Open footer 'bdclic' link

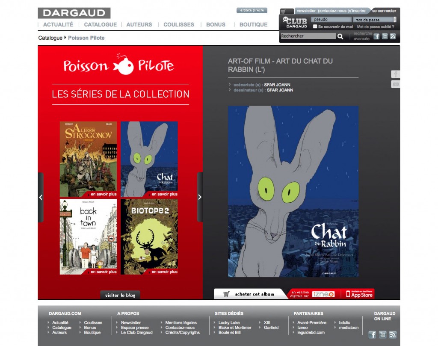(x=344, y=322)
